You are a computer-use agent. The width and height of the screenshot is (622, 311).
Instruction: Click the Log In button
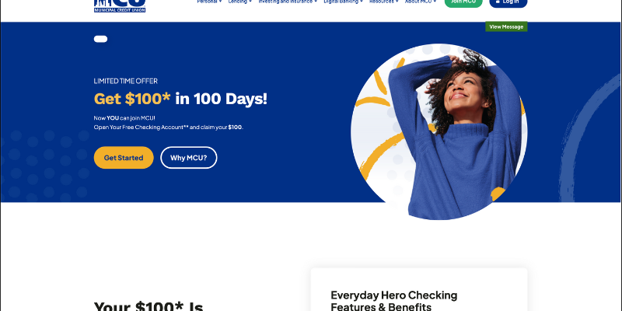click(x=508, y=3)
